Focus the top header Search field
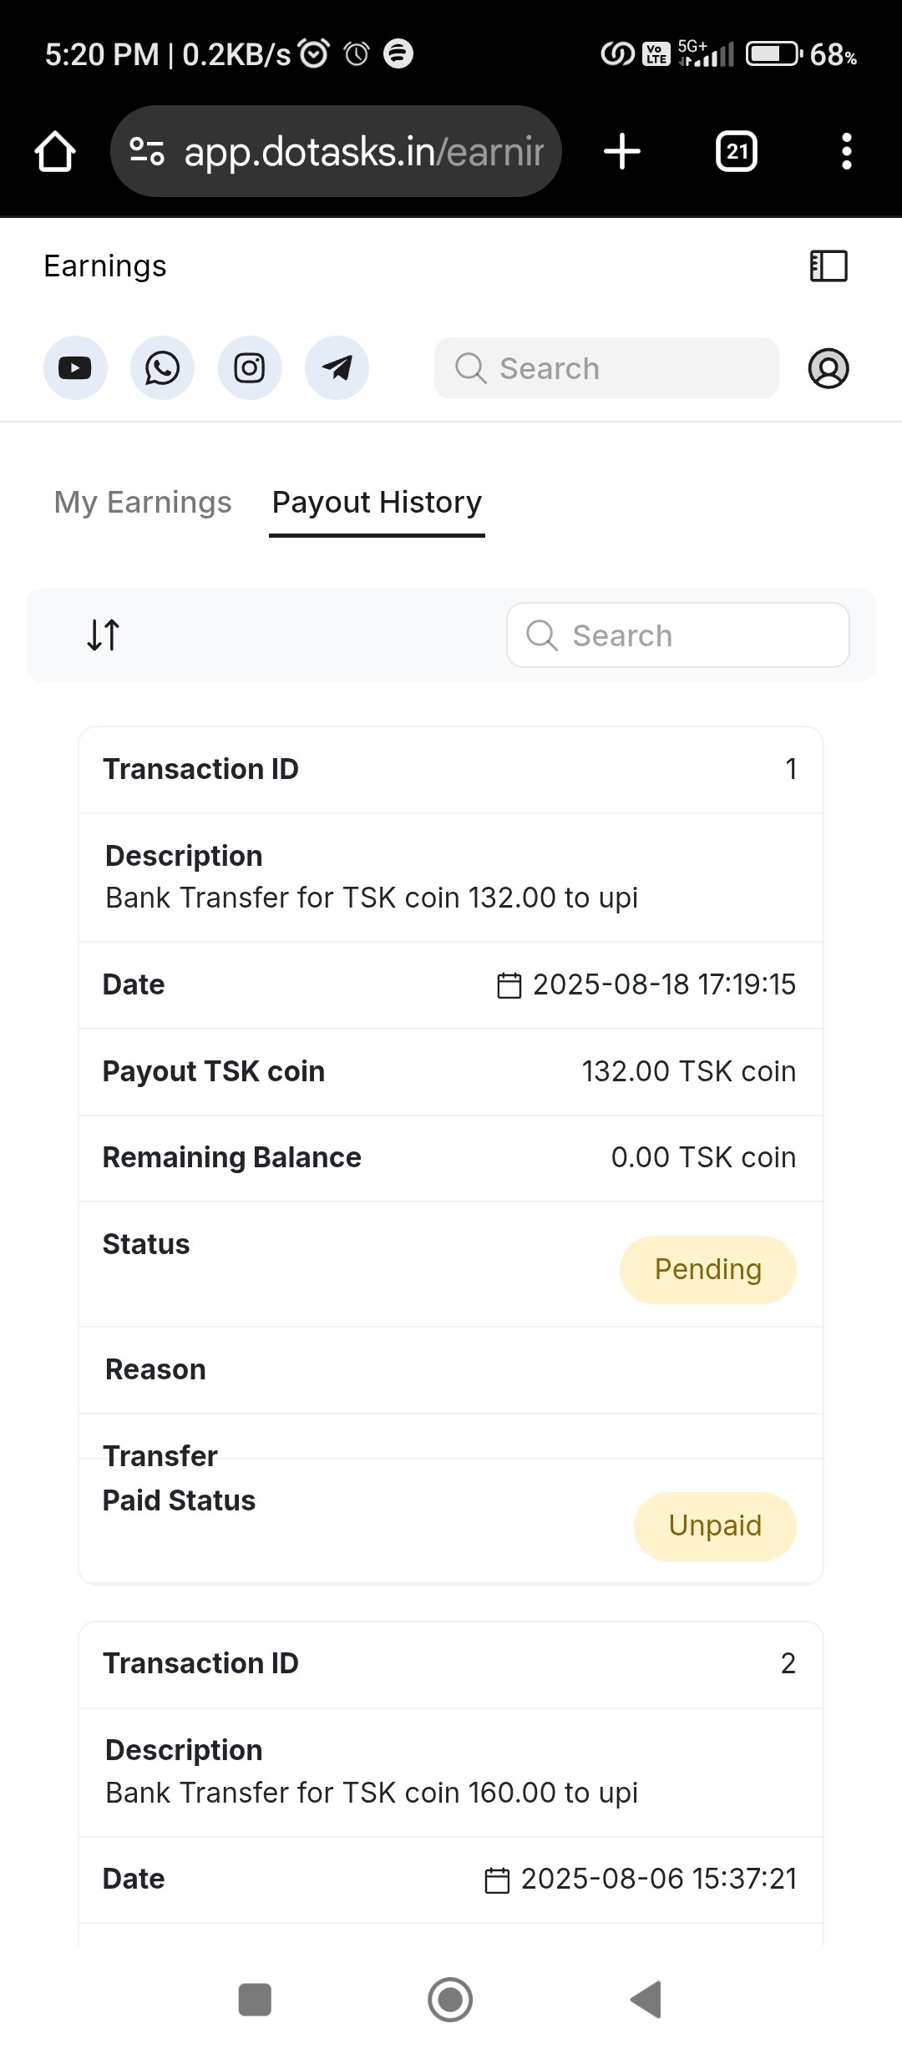 606,368
